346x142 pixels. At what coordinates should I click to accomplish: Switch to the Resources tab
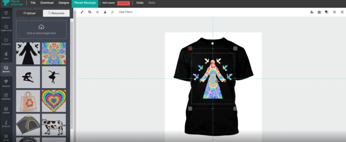click(x=56, y=13)
